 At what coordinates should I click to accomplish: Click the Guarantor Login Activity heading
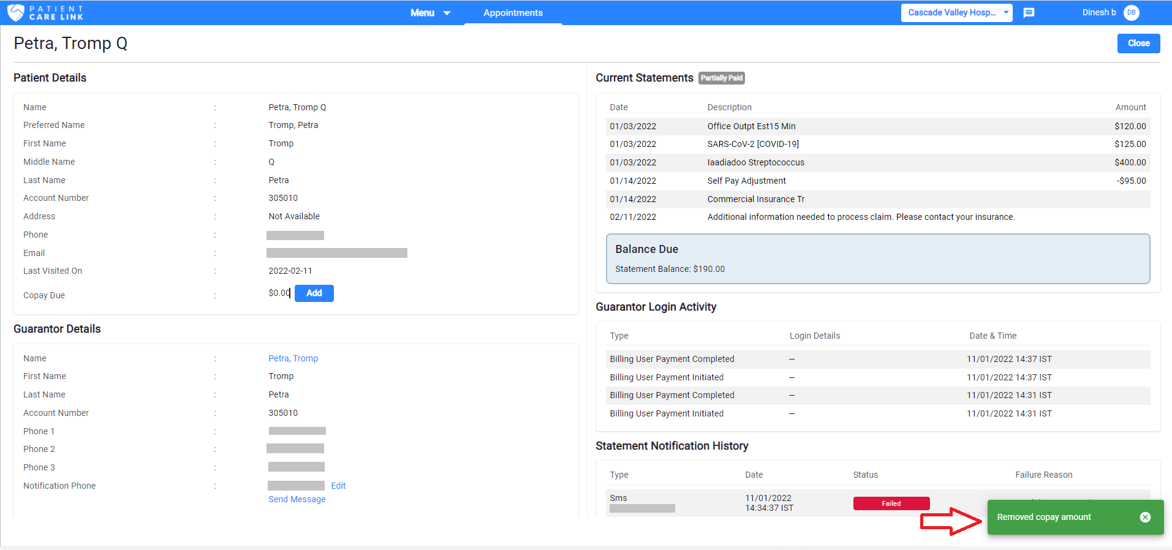[x=656, y=307]
